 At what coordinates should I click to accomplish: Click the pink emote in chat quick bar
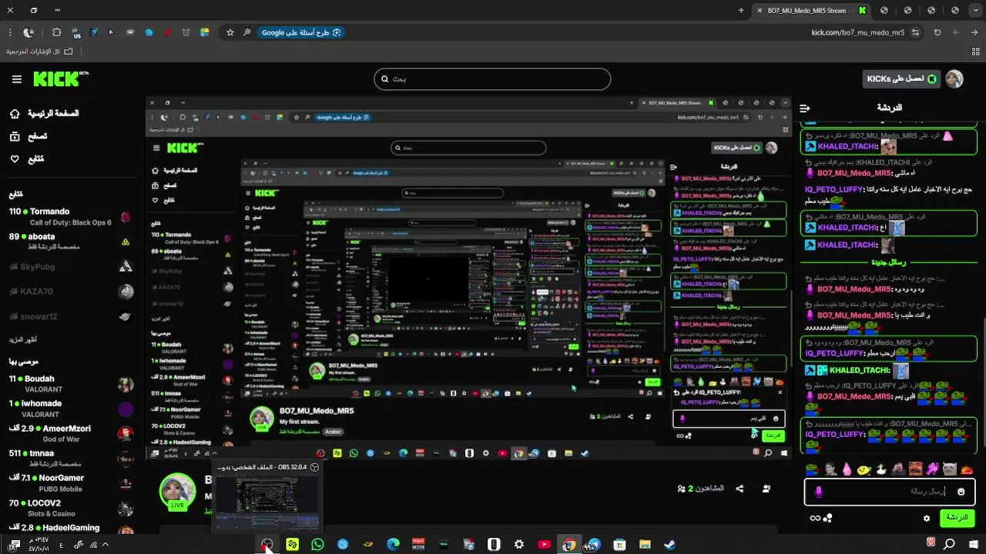click(847, 469)
